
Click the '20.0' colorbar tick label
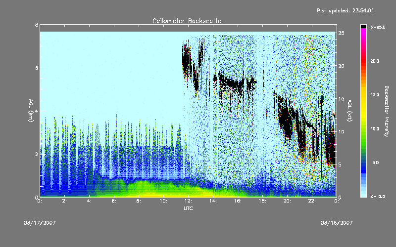coord(375,61)
